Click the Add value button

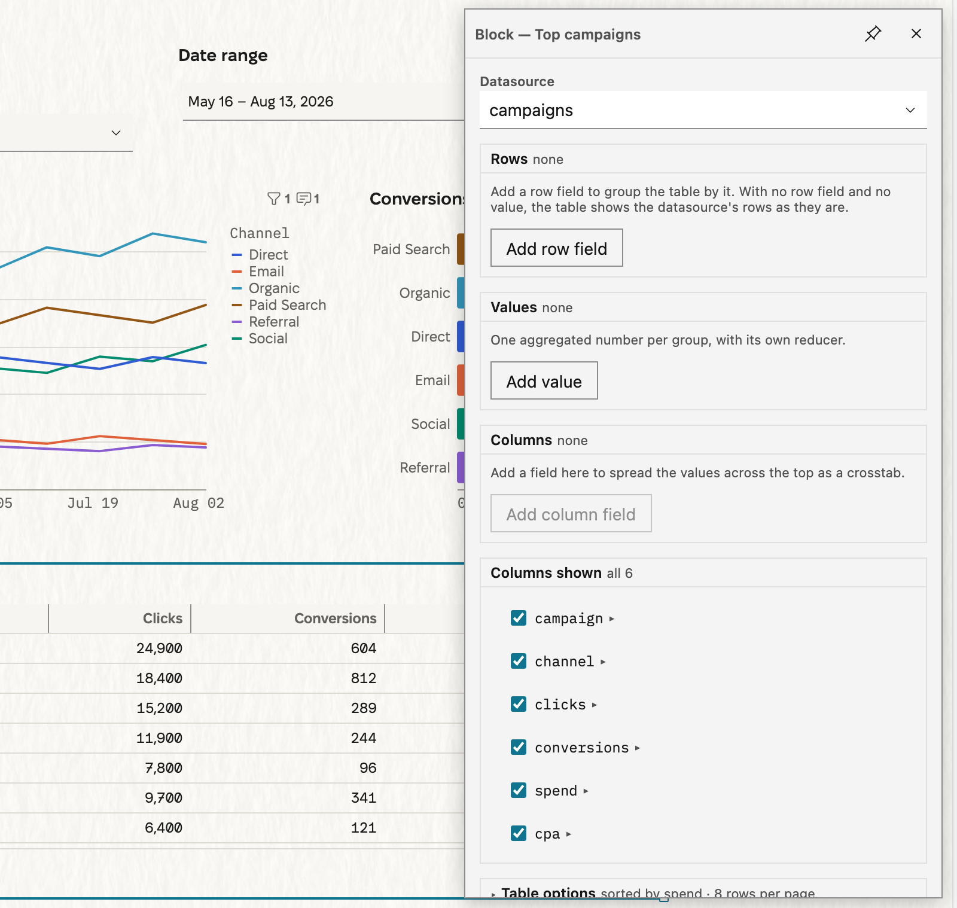pos(544,380)
